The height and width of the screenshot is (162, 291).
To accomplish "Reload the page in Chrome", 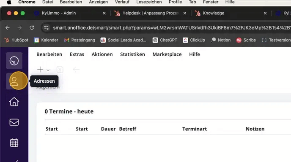I will coord(32,28).
